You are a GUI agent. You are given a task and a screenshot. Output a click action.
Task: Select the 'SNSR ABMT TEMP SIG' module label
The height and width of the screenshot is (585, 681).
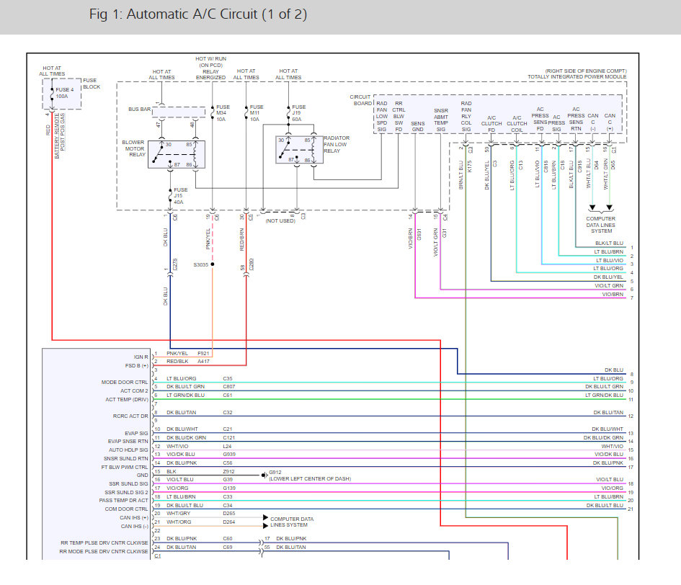441,120
